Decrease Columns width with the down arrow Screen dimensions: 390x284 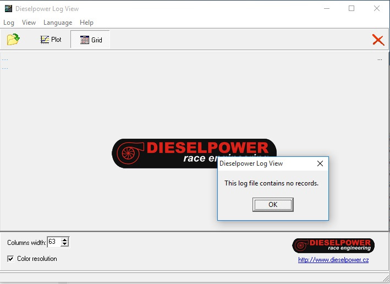click(x=65, y=244)
